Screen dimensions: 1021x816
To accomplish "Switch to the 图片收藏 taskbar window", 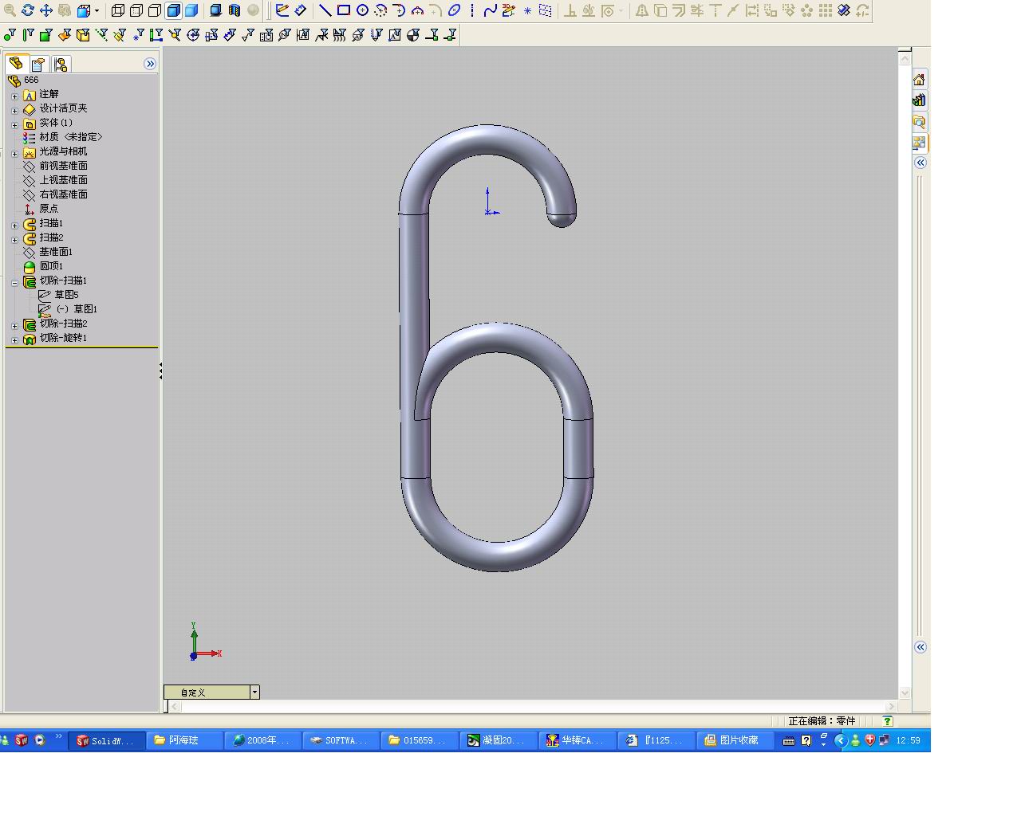I will point(735,740).
